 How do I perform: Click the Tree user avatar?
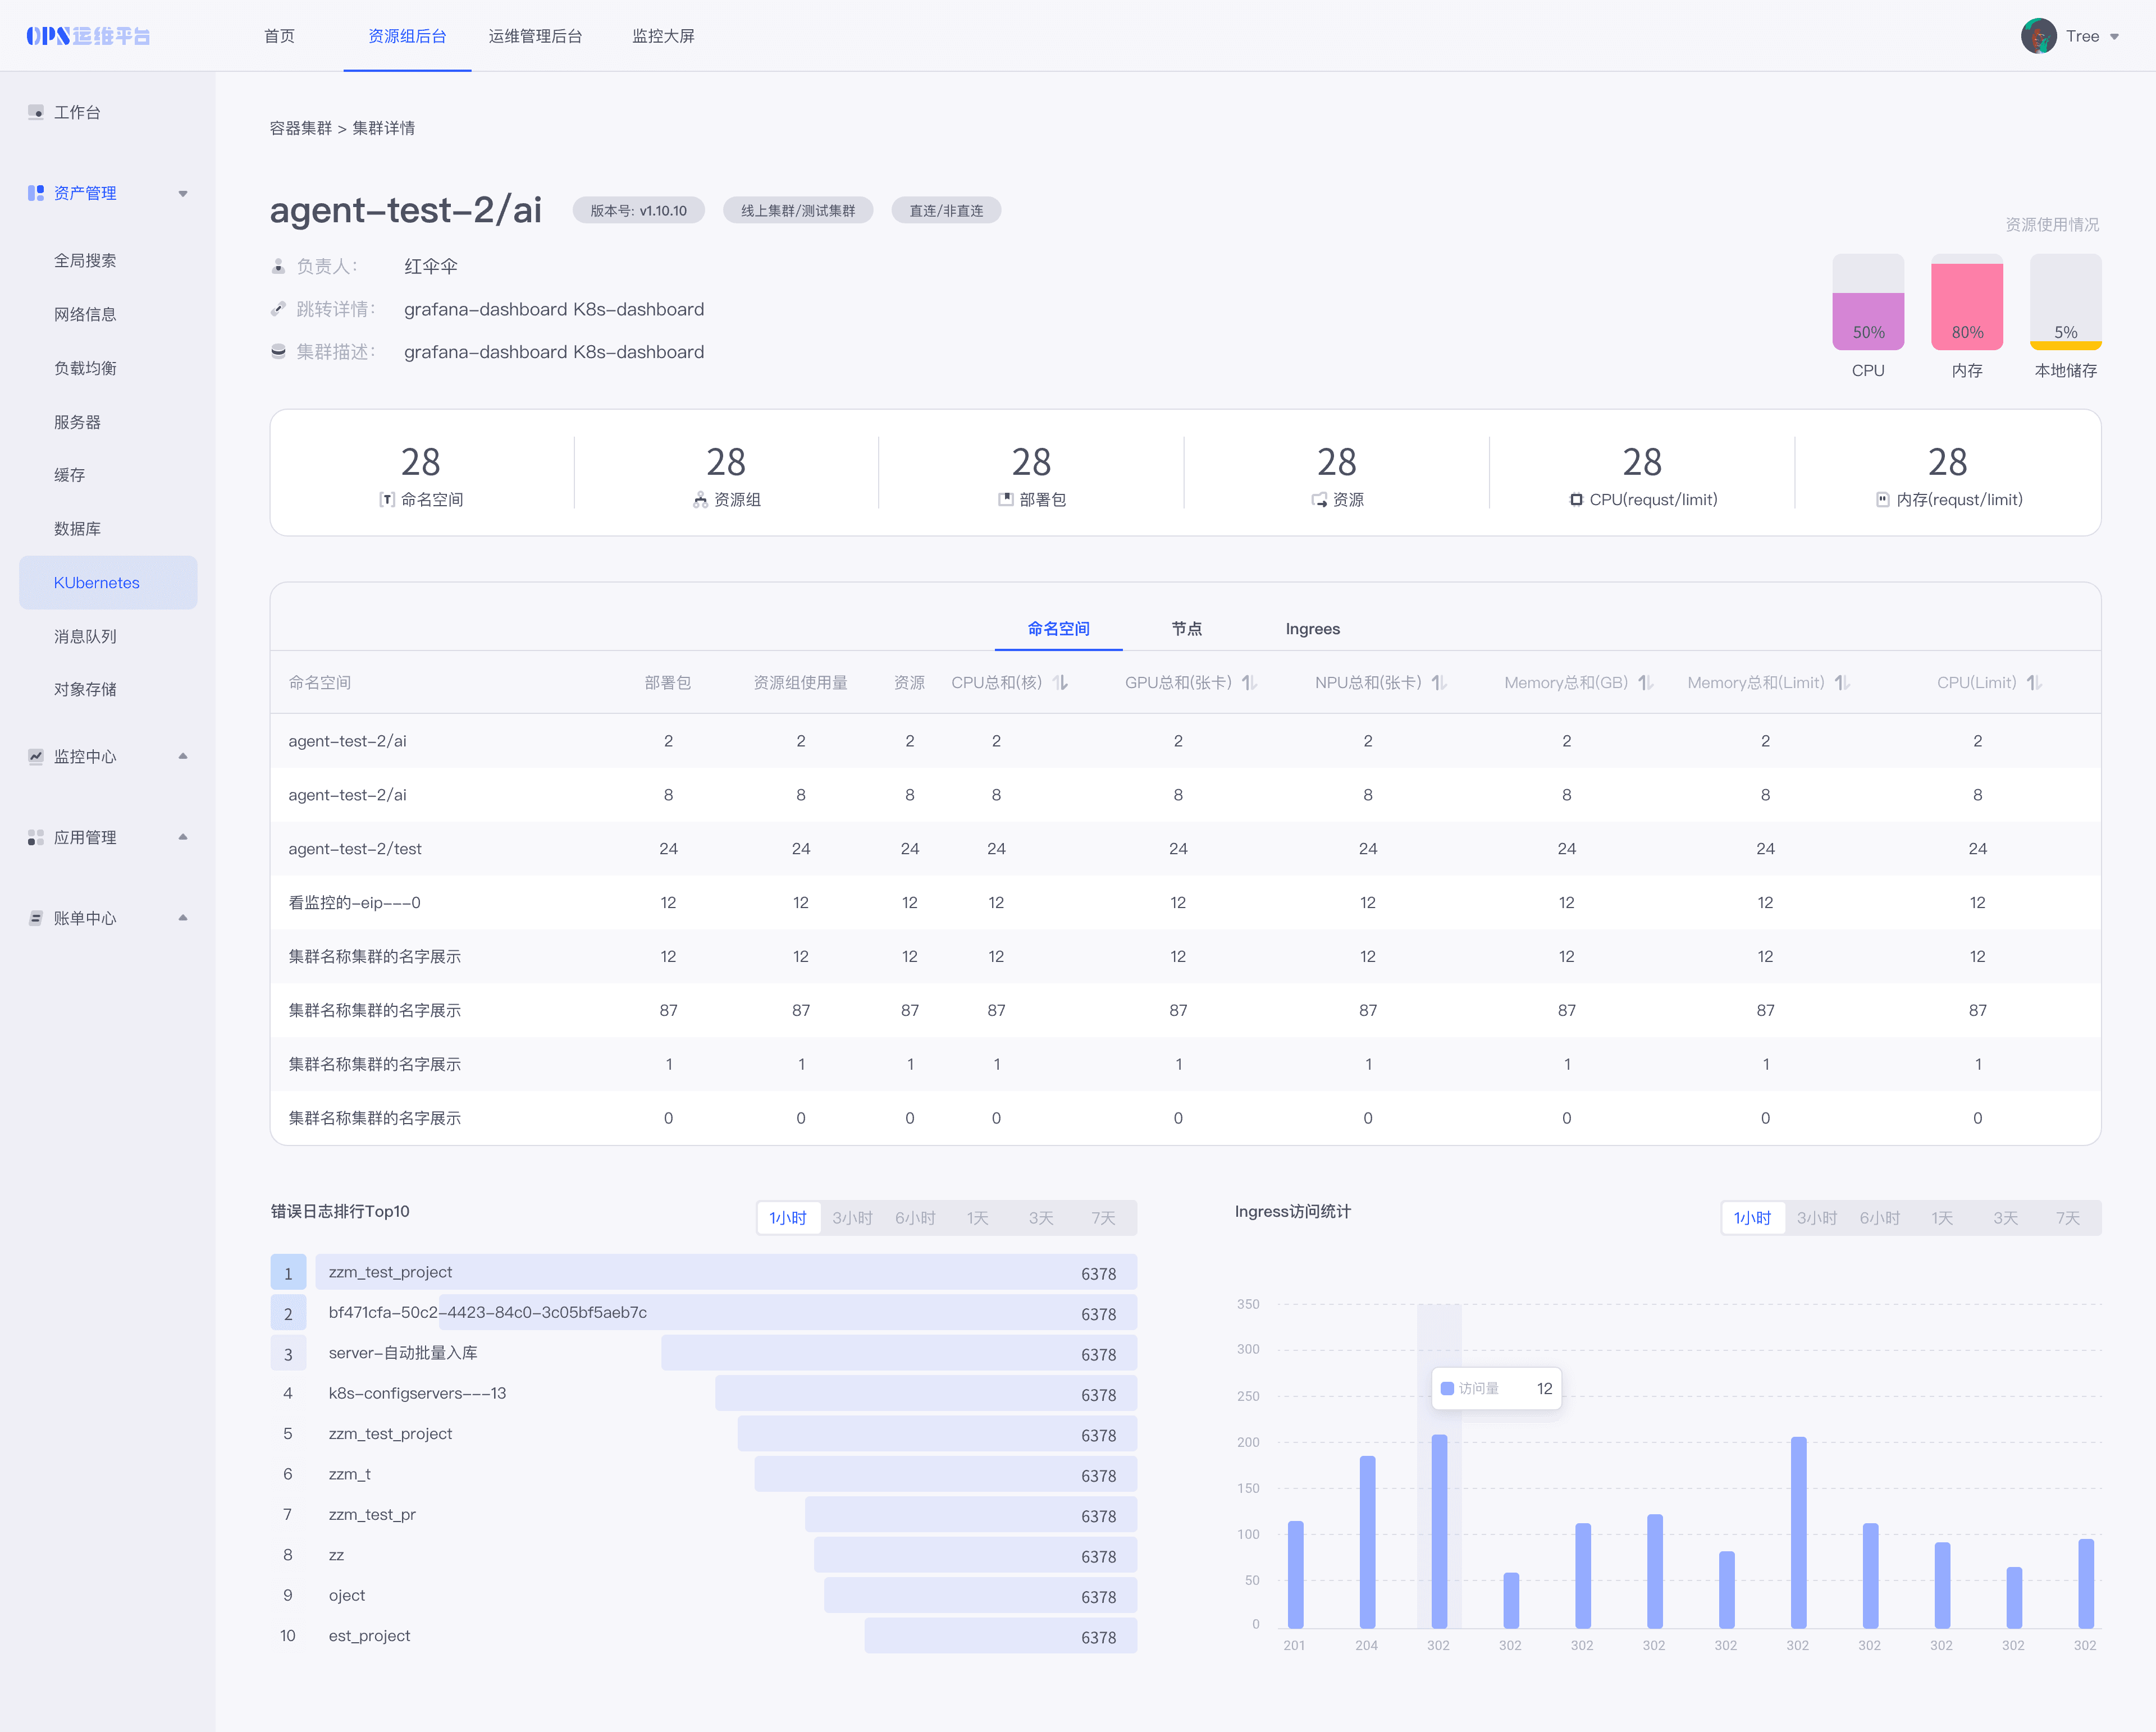2038,36
